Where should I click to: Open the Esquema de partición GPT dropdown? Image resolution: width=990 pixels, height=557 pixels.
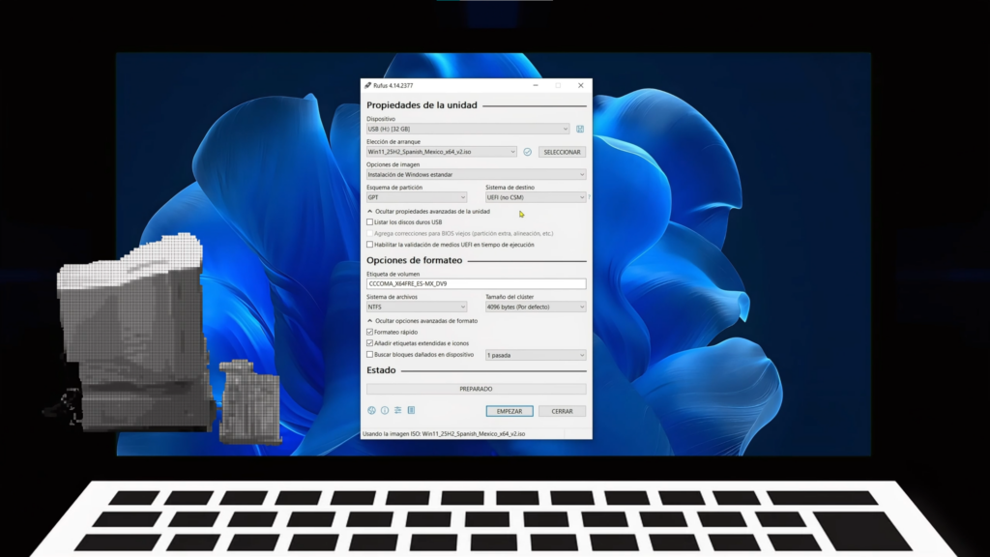pyautogui.click(x=417, y=197)
